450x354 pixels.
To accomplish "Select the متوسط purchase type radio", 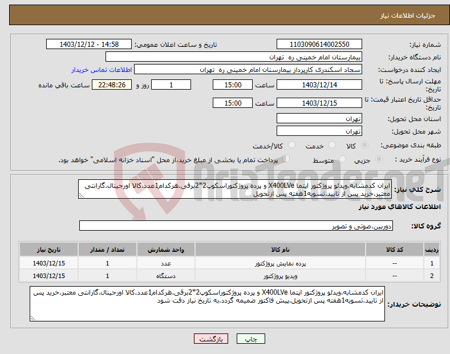I will click(342, 159).
